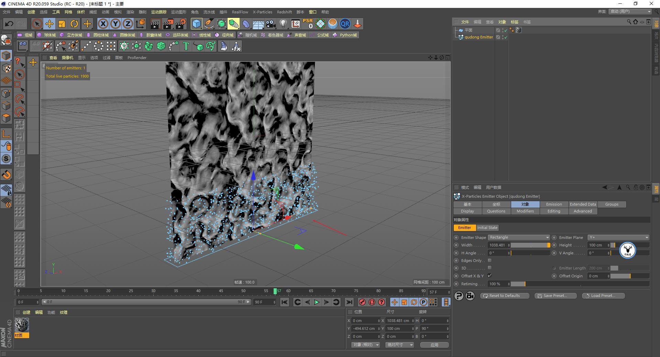Uncheck the Offset X & Y checkbox

coord(490,276)
